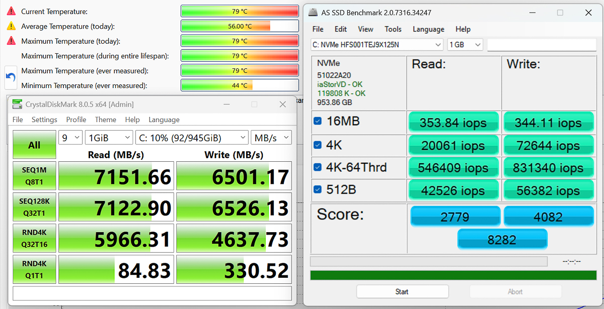The height and width of the screenshot is (309, 604).
Task: Open CrystalDiskMark Theme menu
Action: coord(106,120)
